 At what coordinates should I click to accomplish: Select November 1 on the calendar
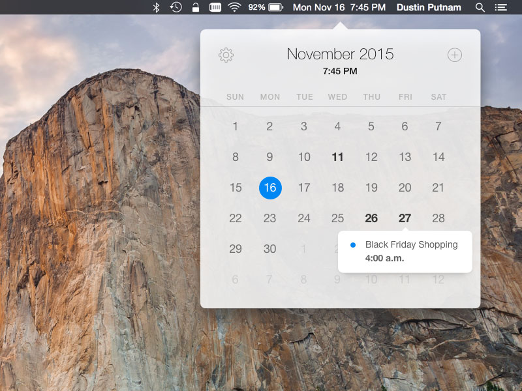click(x=236, y=126)
